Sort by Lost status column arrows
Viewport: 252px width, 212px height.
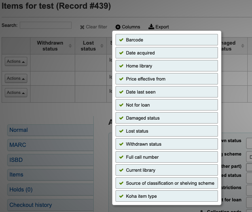103,46
